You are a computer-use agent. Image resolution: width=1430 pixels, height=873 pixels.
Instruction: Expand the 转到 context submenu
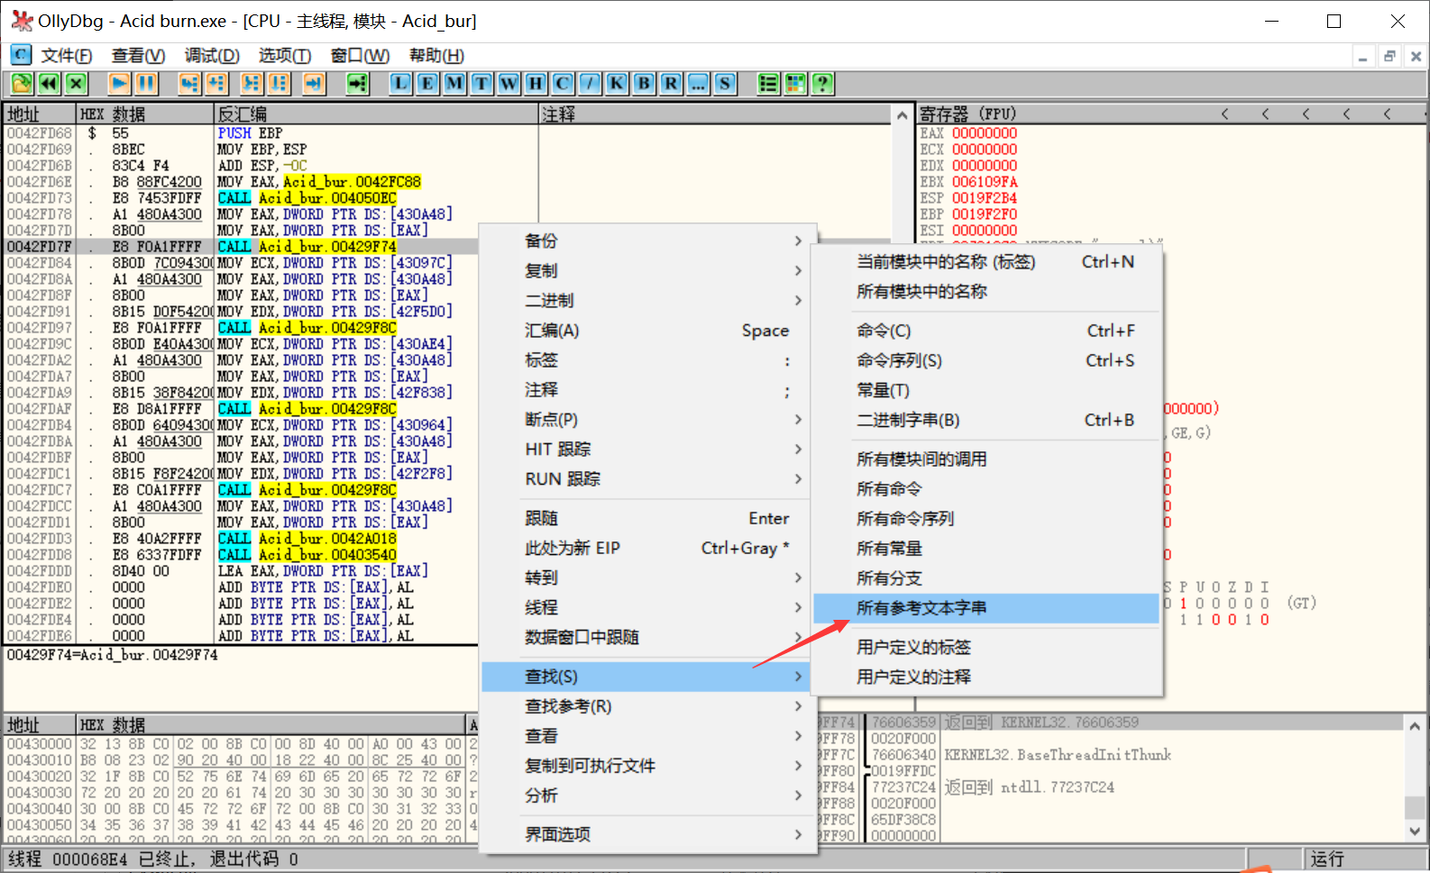[646, 577]
